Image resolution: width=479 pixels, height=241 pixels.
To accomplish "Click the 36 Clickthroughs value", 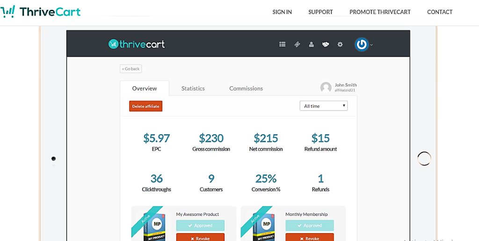I will pos(156,179).
